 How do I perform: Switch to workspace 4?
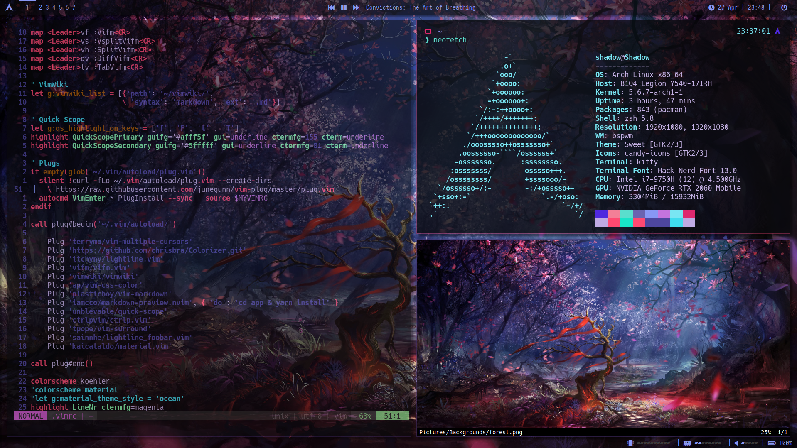point(54,7)
